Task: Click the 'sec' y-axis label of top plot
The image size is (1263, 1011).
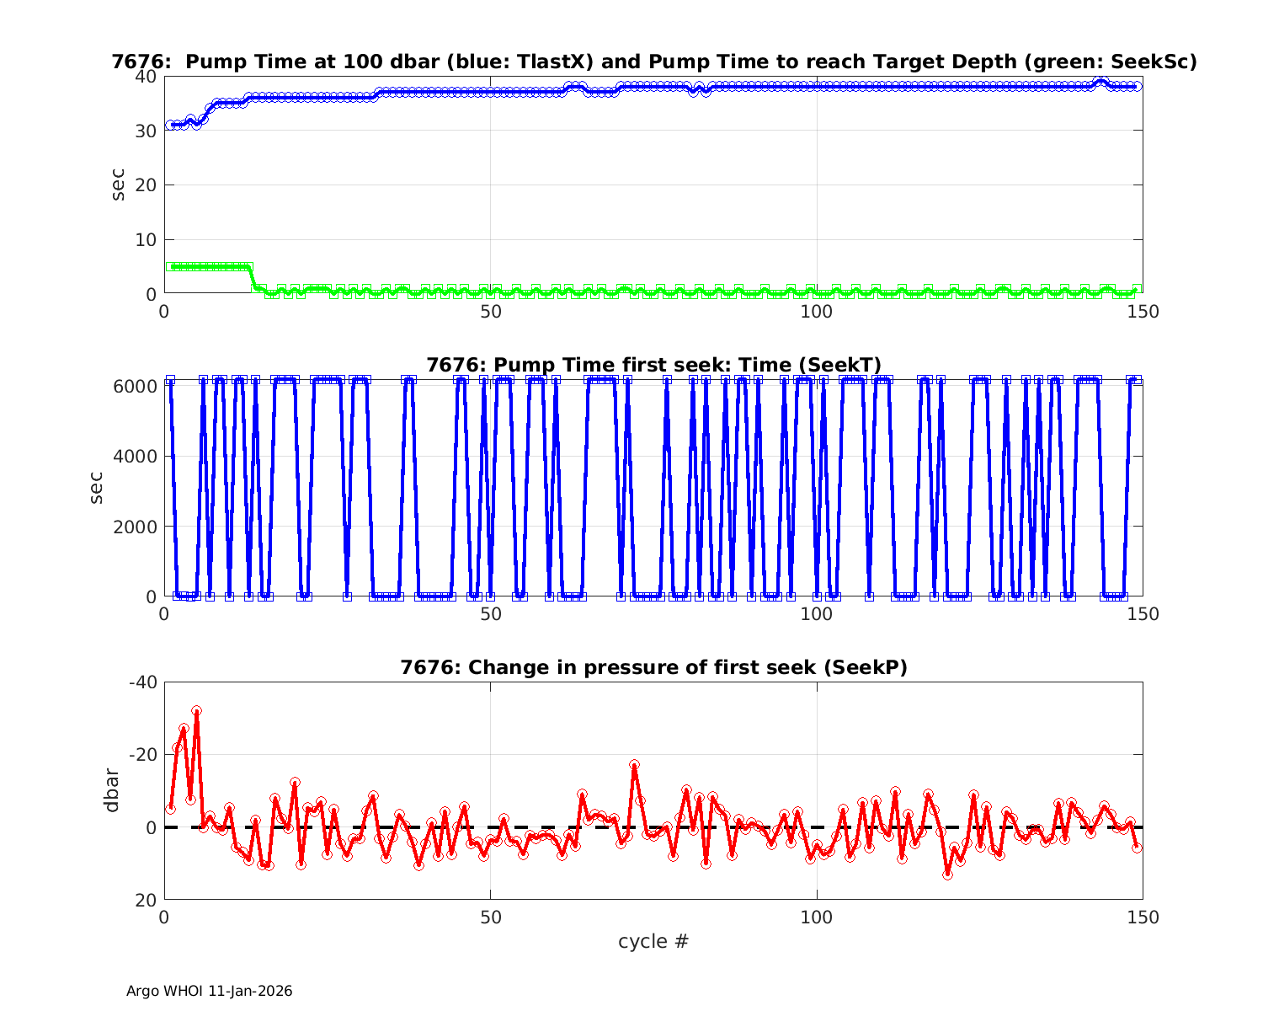Action: 118,185
